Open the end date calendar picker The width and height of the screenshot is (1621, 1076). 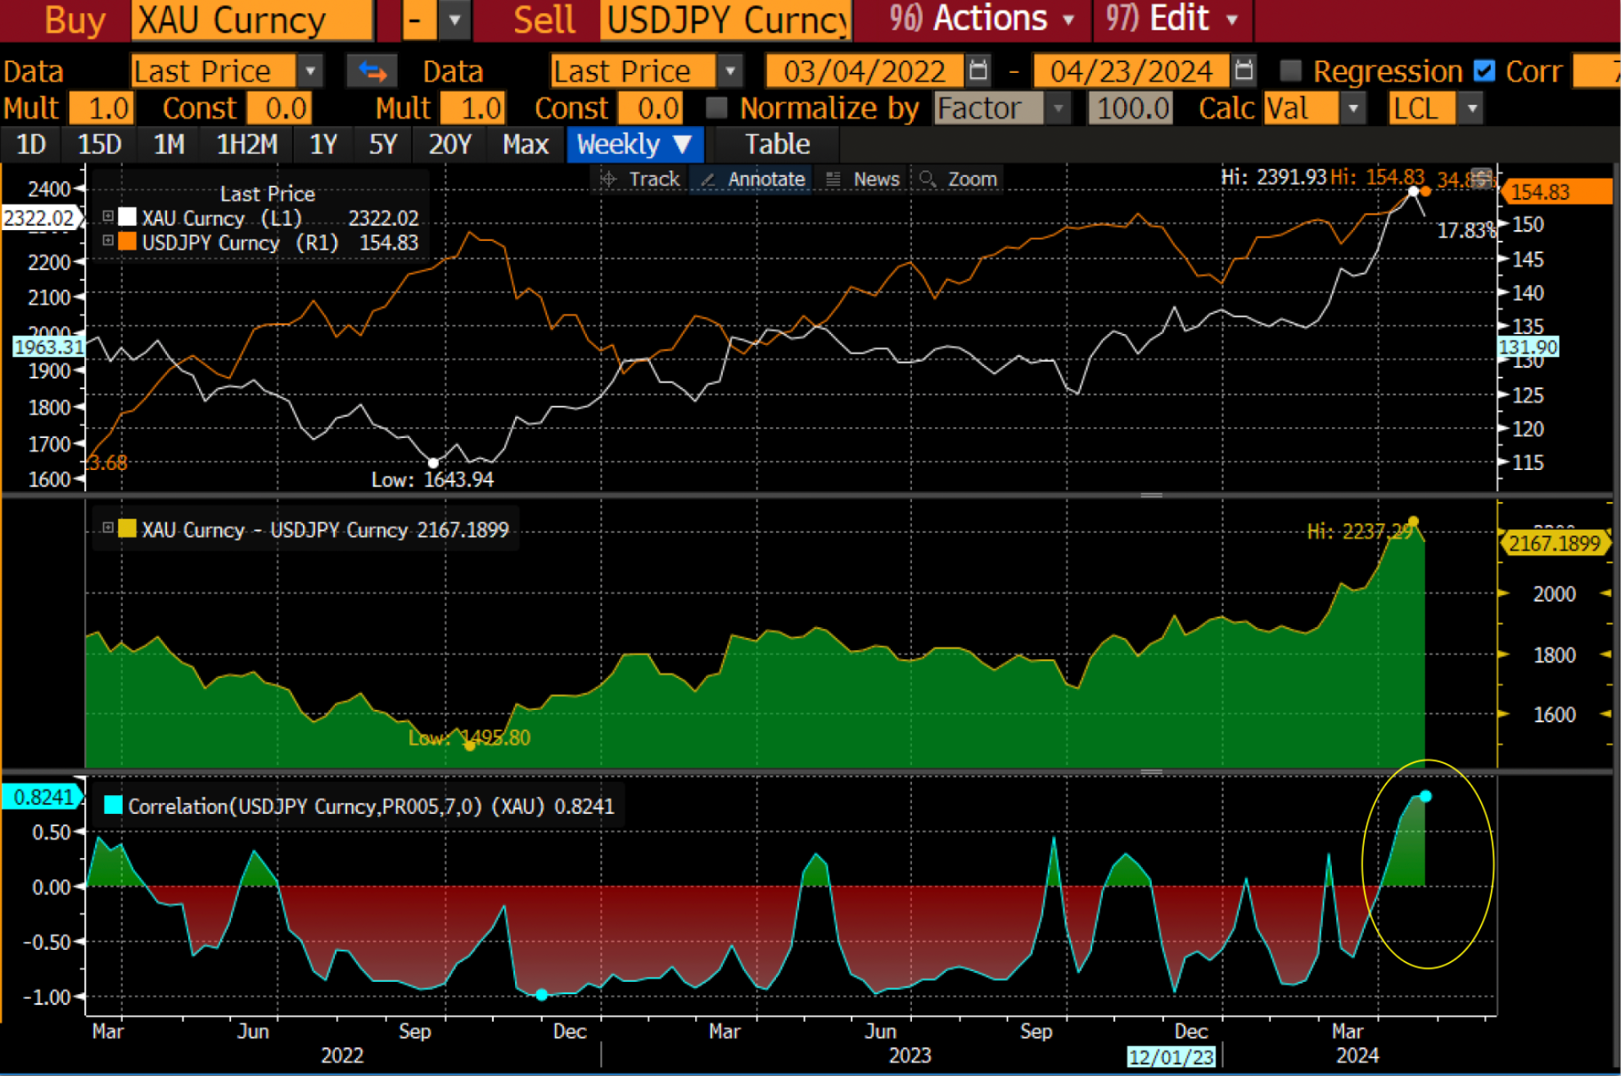coord(1244,71)
